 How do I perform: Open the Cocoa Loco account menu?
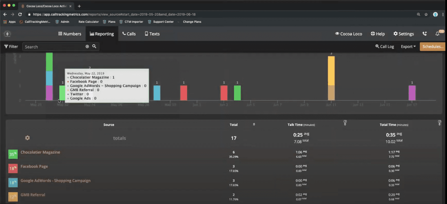[348, 34]
